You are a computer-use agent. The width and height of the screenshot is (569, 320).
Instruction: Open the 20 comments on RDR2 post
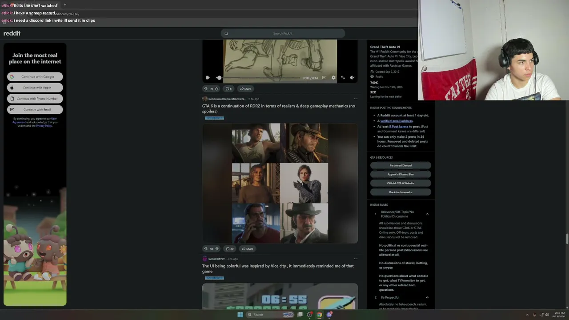pos(229,248)
